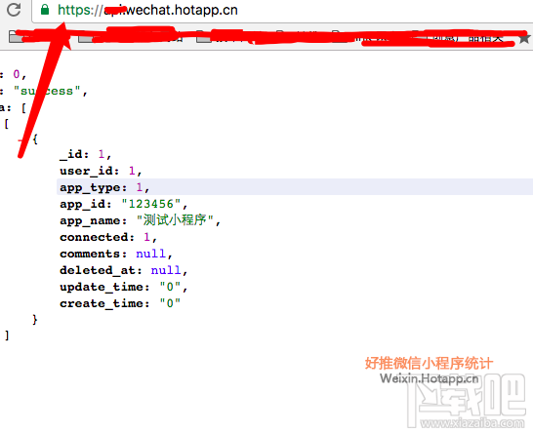Open the first bookmarks bar folder icon
533x433 pixels.
(x=16, y=37)
